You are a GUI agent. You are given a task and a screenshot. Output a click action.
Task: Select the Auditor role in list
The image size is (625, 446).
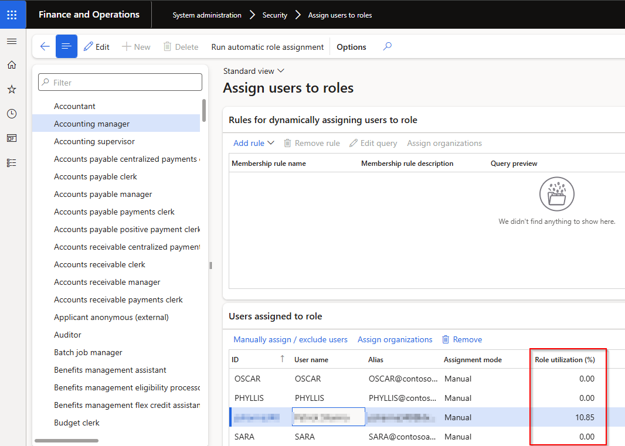pyautogui.click(x=68, y=335)
